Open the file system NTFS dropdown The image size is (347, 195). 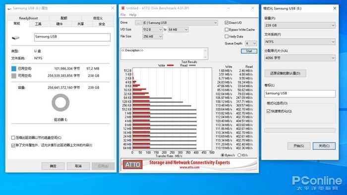300,42
